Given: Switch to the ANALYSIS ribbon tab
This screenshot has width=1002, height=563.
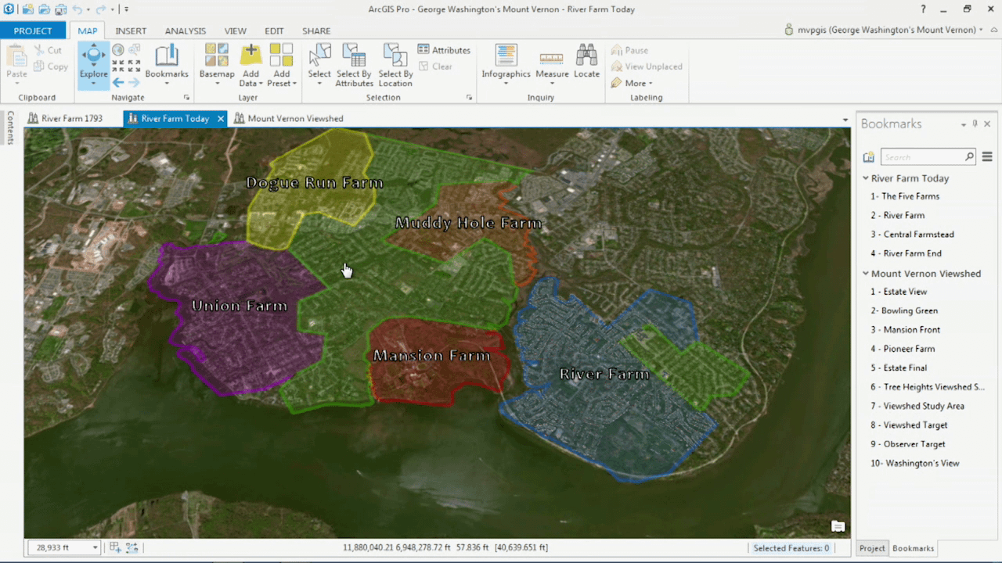Looking at the screenshot, I should [x=186, y=30].
